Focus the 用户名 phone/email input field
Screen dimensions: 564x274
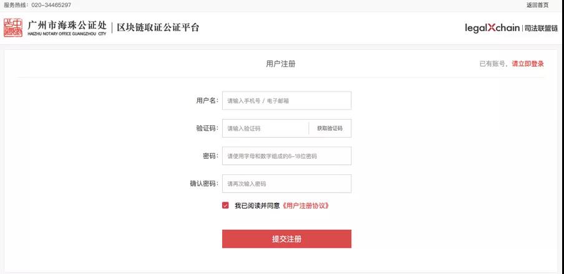pyautogui.click(x=286, y=100)
